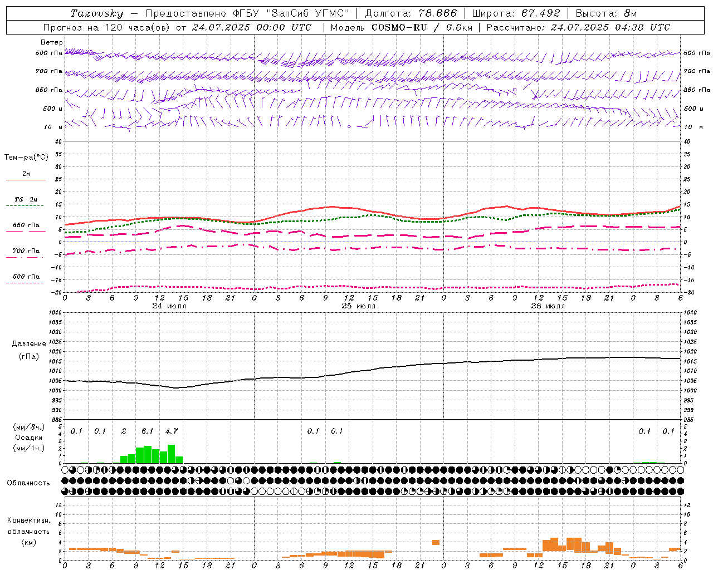Viewport: 713px width, 570px height.
Task: Click the red 2м legend line sample
Action: [26, 180]
